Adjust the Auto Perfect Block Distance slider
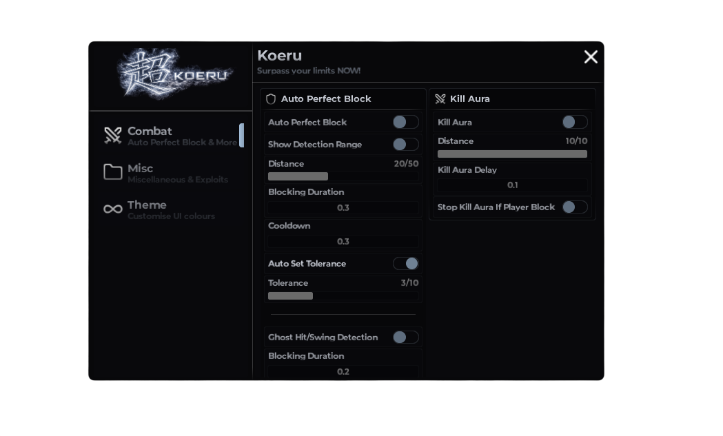Screen dimensions: 723x436 pos(343,176)
